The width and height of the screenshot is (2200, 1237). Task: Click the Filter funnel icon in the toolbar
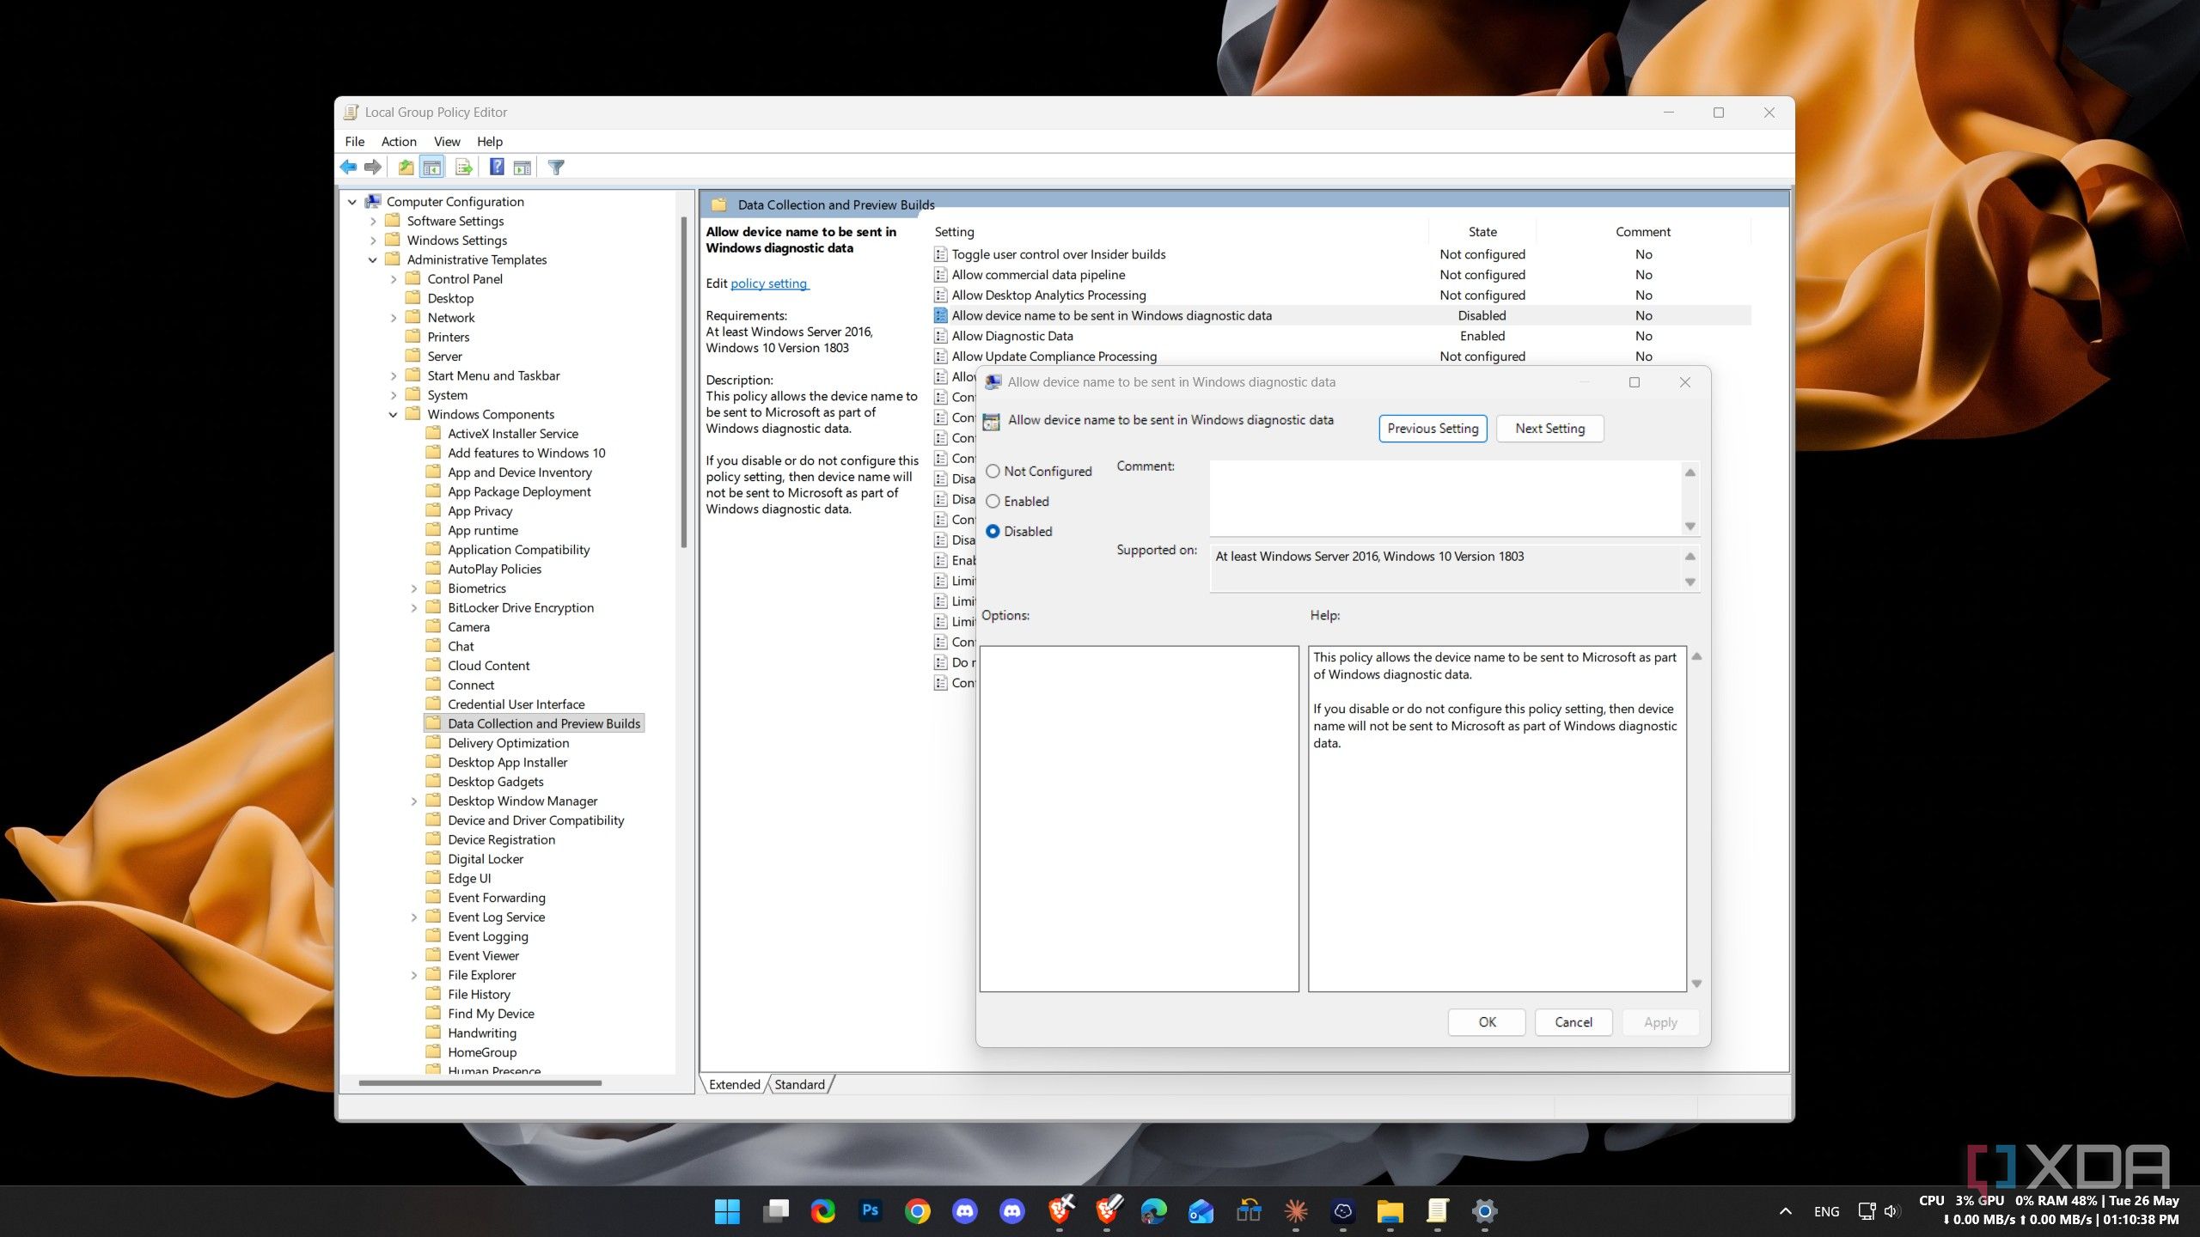point(557,167)
